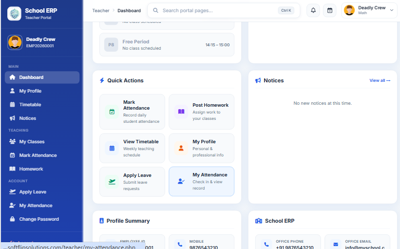The image size is (400, 249).
Task: Click the School ERP building icon
Action: coord(259,221)
